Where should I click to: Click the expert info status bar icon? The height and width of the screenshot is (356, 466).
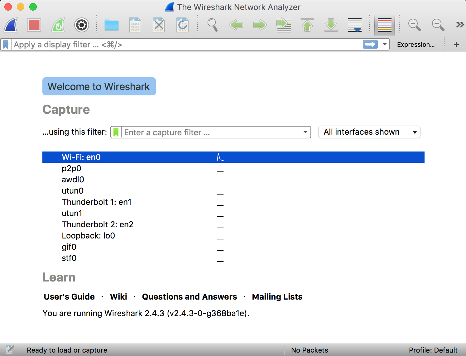(x=10, y=350)
